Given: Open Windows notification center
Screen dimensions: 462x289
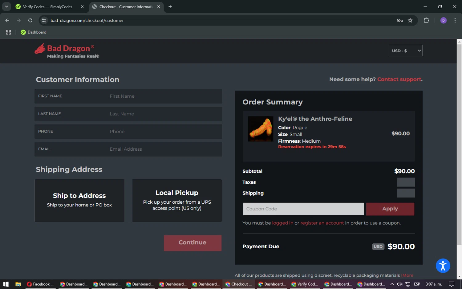Looking at the screenshot, I should tap(452, 284).
